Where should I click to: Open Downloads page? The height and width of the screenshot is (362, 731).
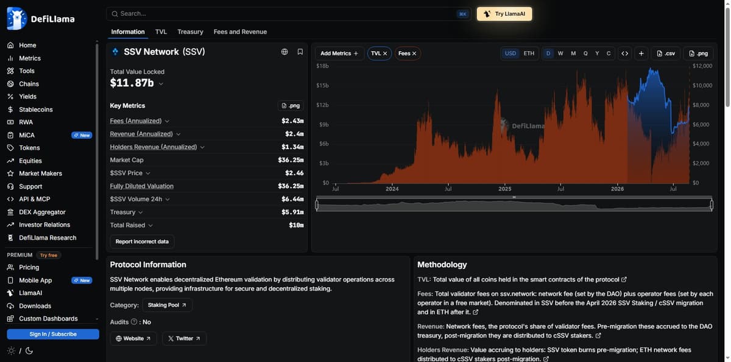(x=35, y=306)
